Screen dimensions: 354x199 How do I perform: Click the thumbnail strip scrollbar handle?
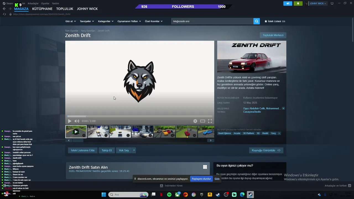point(78,140)
